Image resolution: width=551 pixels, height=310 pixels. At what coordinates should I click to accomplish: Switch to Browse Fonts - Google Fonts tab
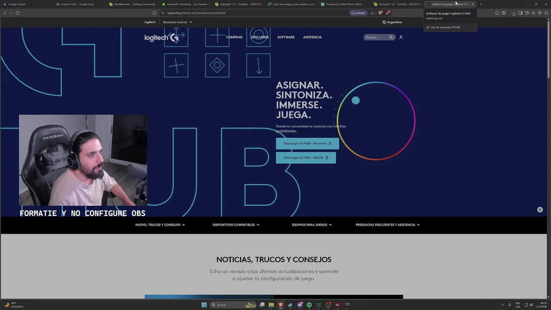79,4
